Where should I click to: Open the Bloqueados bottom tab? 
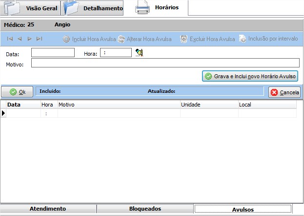pyautogui.click(x=145, y=209)
